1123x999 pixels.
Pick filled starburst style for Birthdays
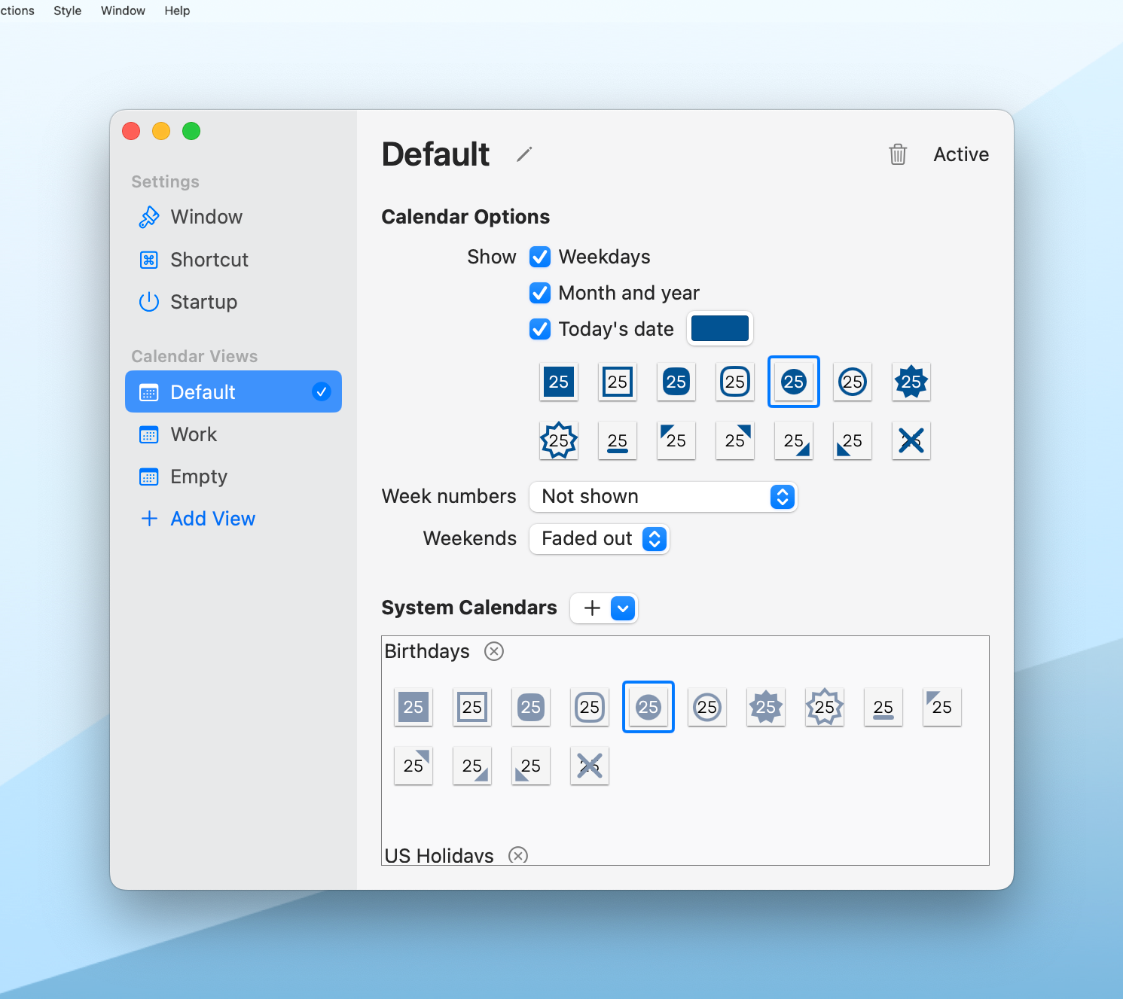pos(766,707)
